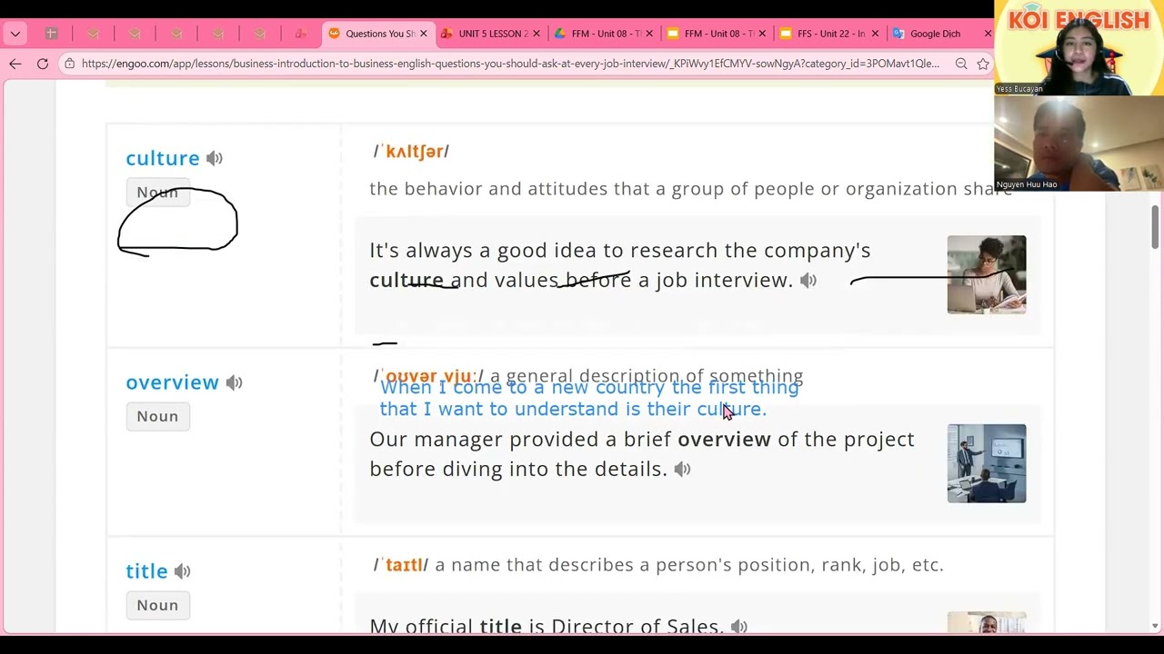
Task: Go back with the browser back arrow
Action: pos(15,64)
